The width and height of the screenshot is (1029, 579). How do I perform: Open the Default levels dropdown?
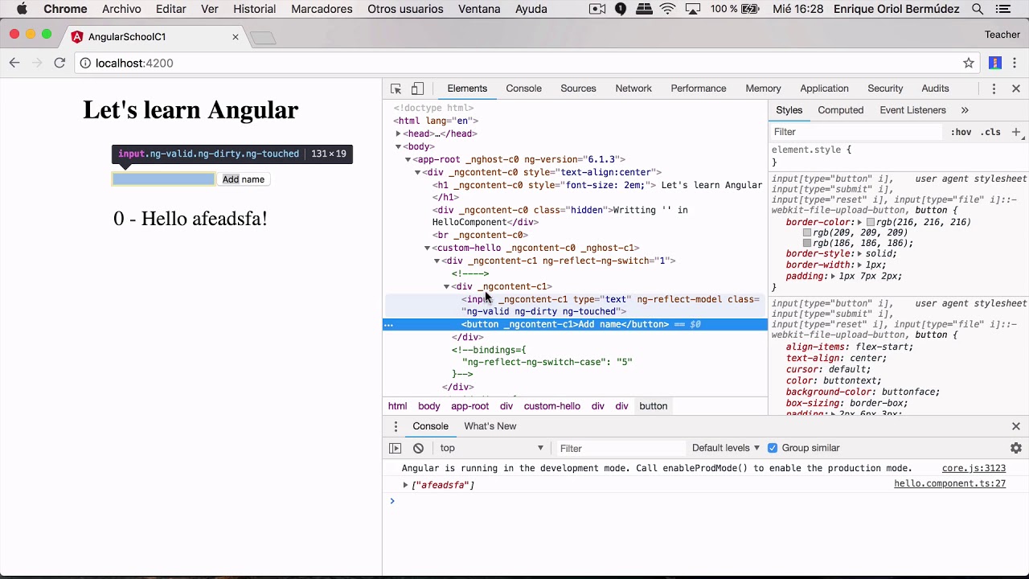(x=726, y=448)
